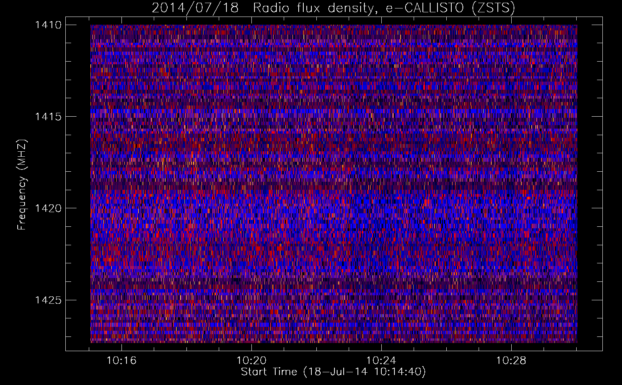Click the 1425 frequency tick label
Image resolution: width=622 pixels, height=385 pixels.
[x=48, y=300]
